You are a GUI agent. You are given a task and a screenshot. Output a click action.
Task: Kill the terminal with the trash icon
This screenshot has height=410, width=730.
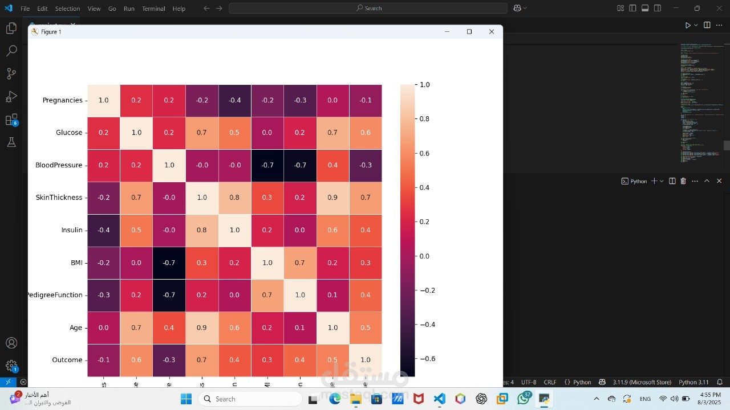[683, 181]
